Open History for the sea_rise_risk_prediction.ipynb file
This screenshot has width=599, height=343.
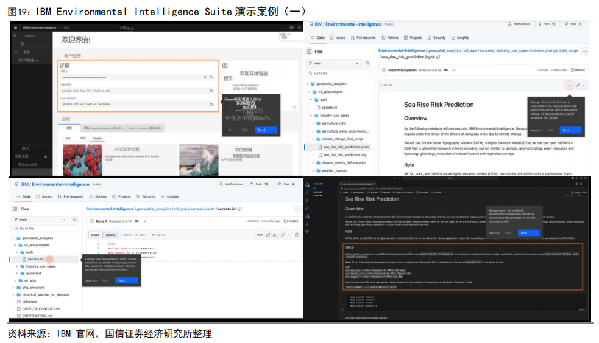point(578,70)
